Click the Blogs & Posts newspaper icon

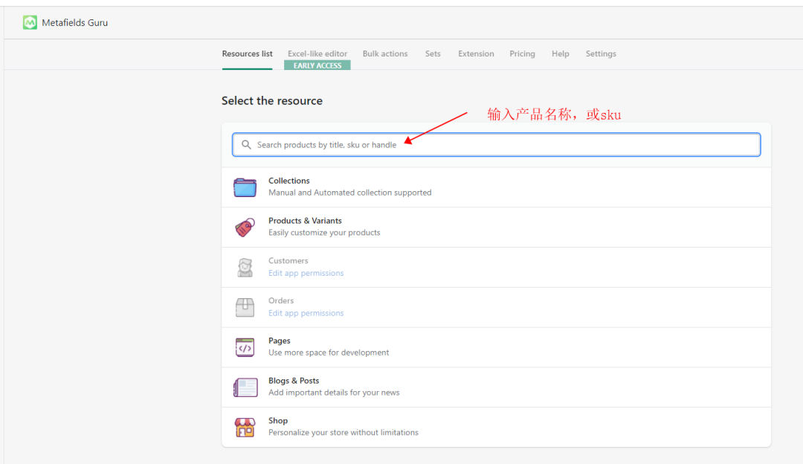pos(245,387)
